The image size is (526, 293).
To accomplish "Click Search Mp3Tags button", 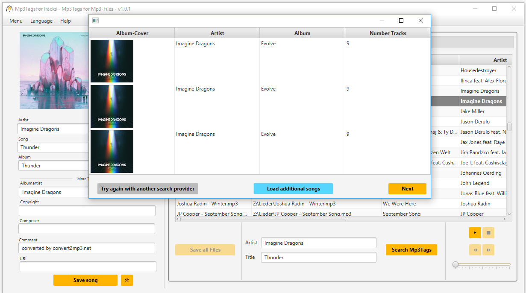I will (x=411, y=250).
